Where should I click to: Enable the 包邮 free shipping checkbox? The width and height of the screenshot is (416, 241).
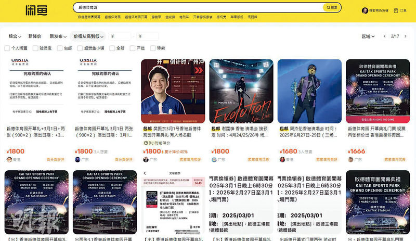[x=60, y=48]
